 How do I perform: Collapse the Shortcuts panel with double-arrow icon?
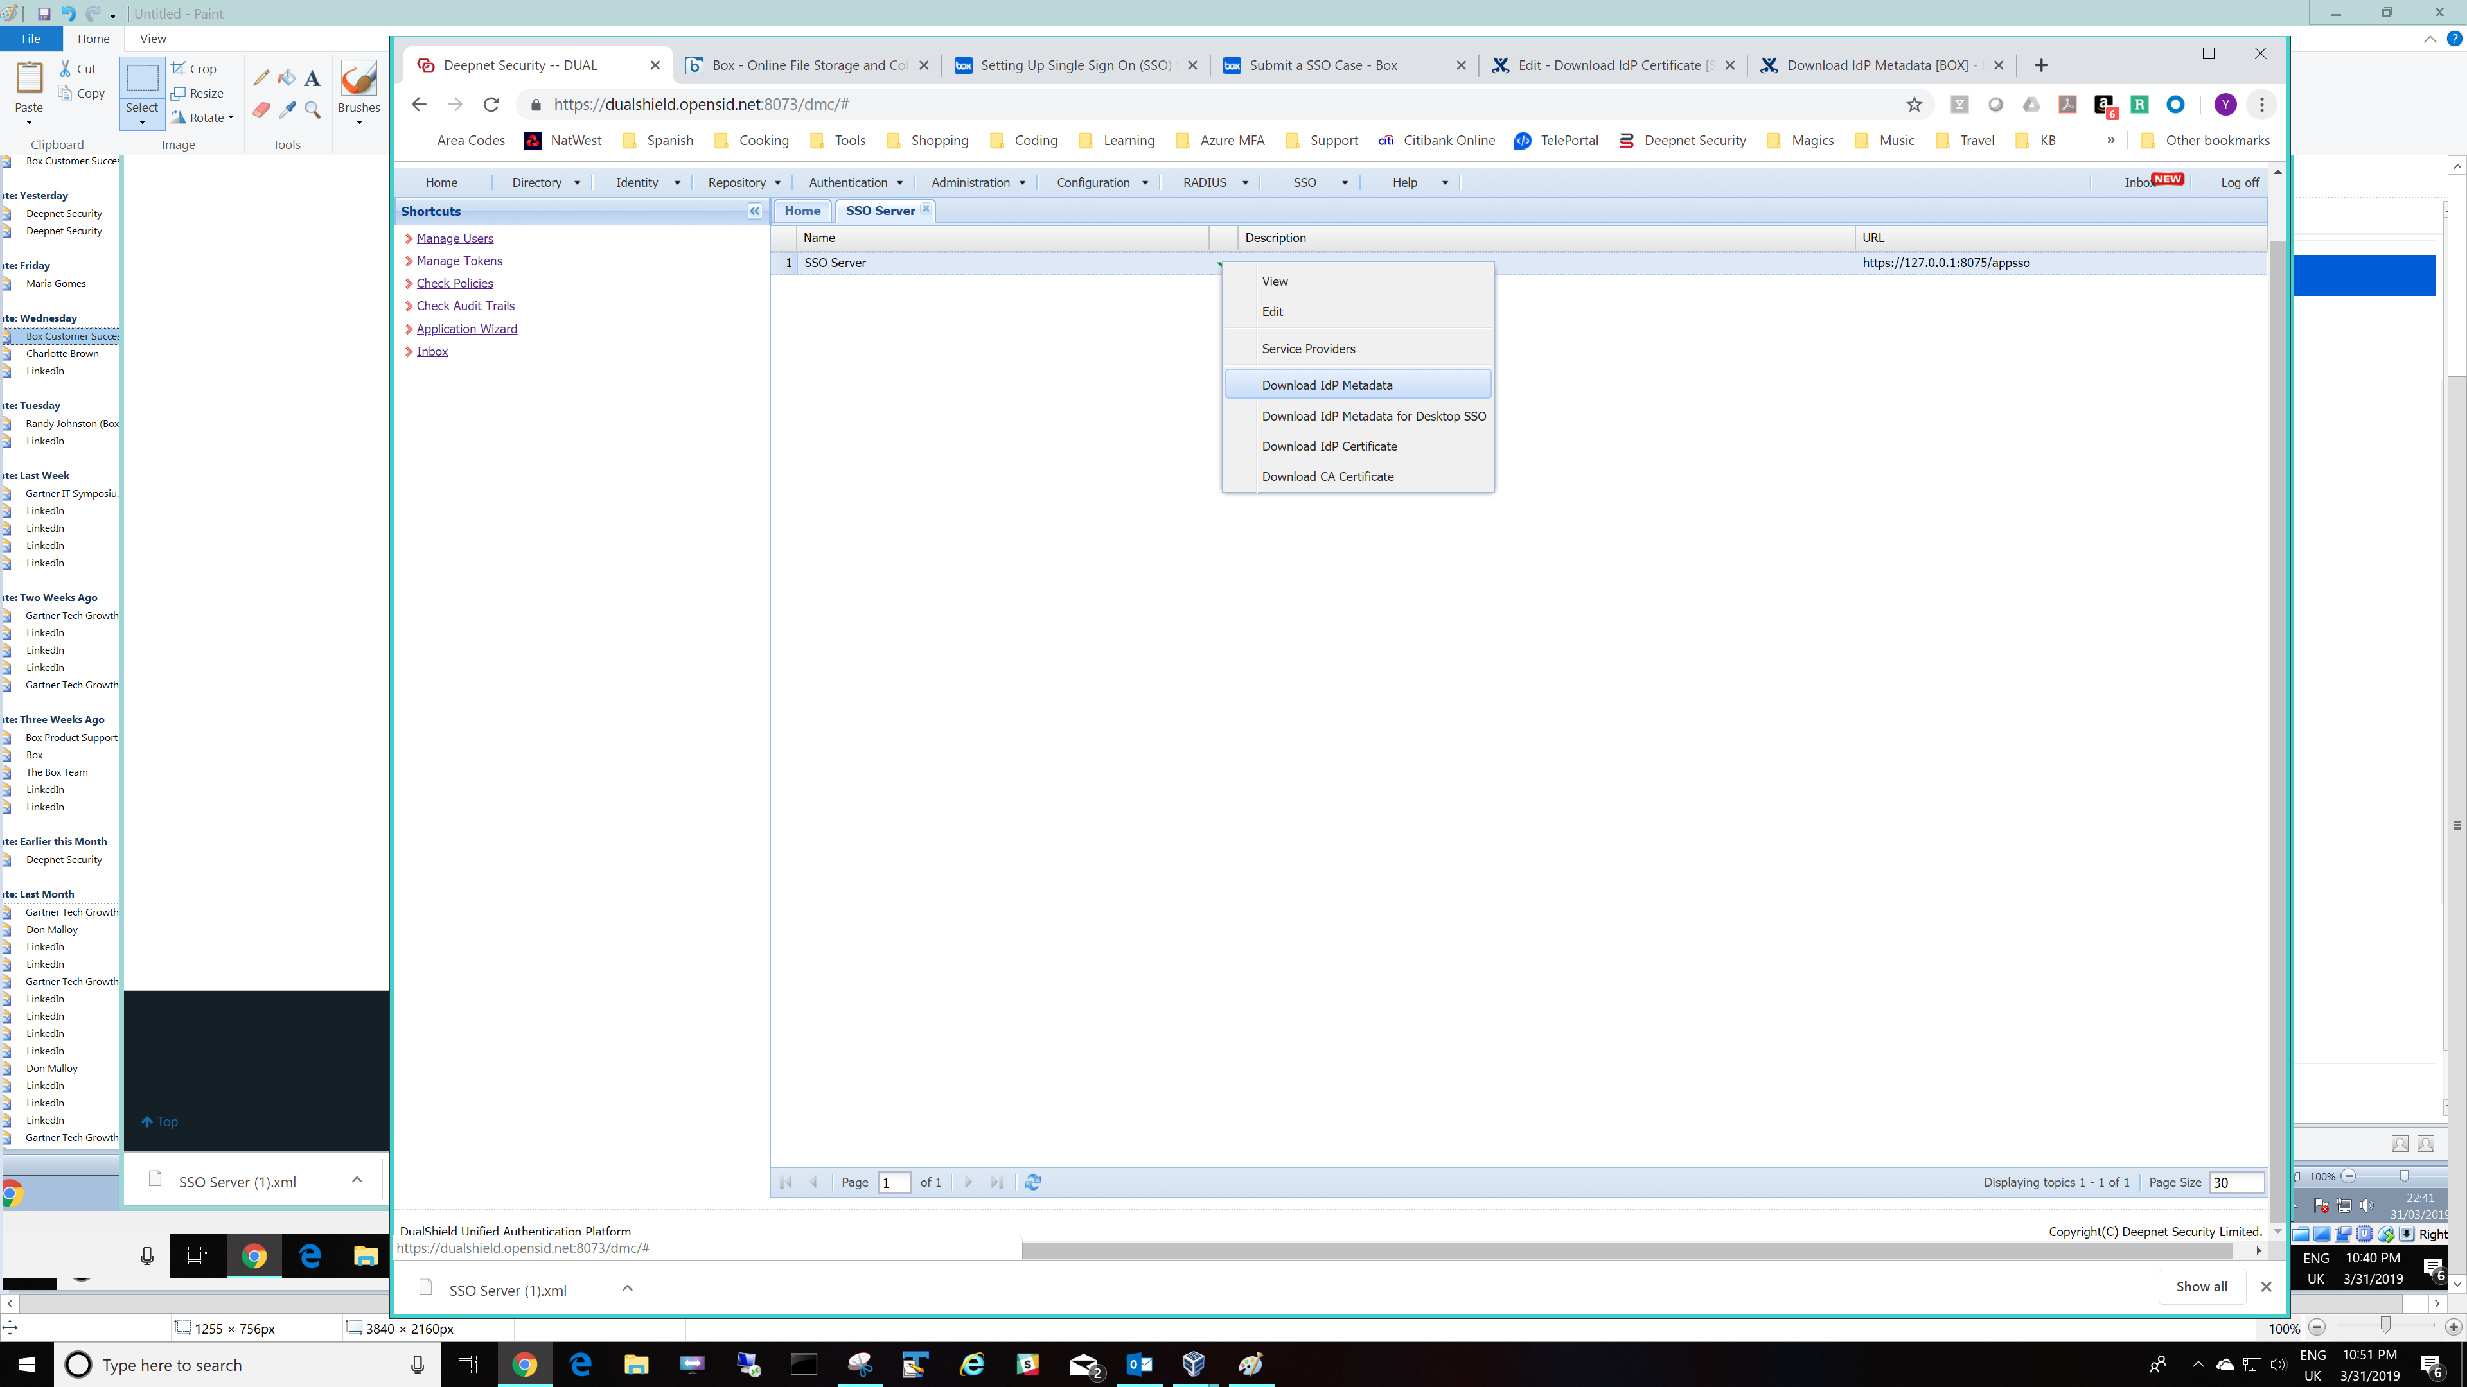coord(755,211)
